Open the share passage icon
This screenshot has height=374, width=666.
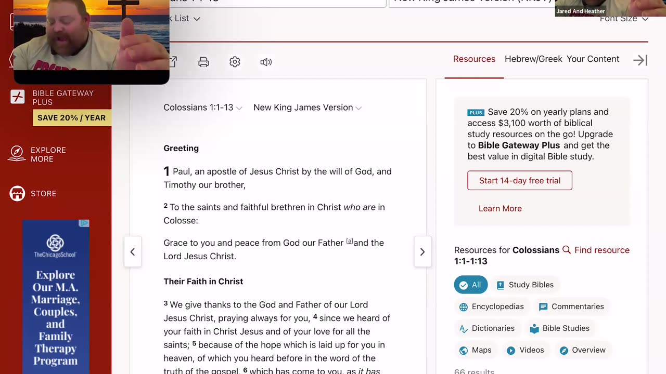[x=173, y=62]
